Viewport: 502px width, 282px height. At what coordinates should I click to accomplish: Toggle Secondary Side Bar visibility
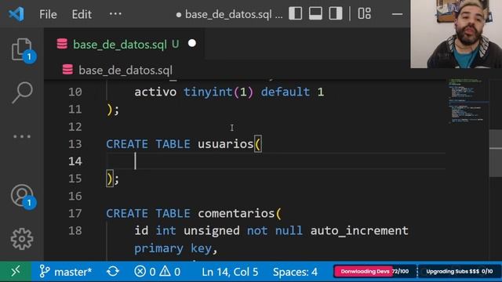[x=336, y=14]
